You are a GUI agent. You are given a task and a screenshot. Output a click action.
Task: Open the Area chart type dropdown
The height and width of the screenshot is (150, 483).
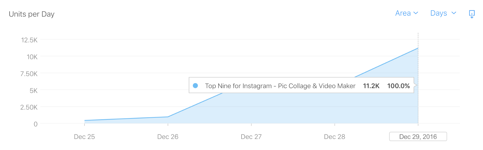(403, 13)
